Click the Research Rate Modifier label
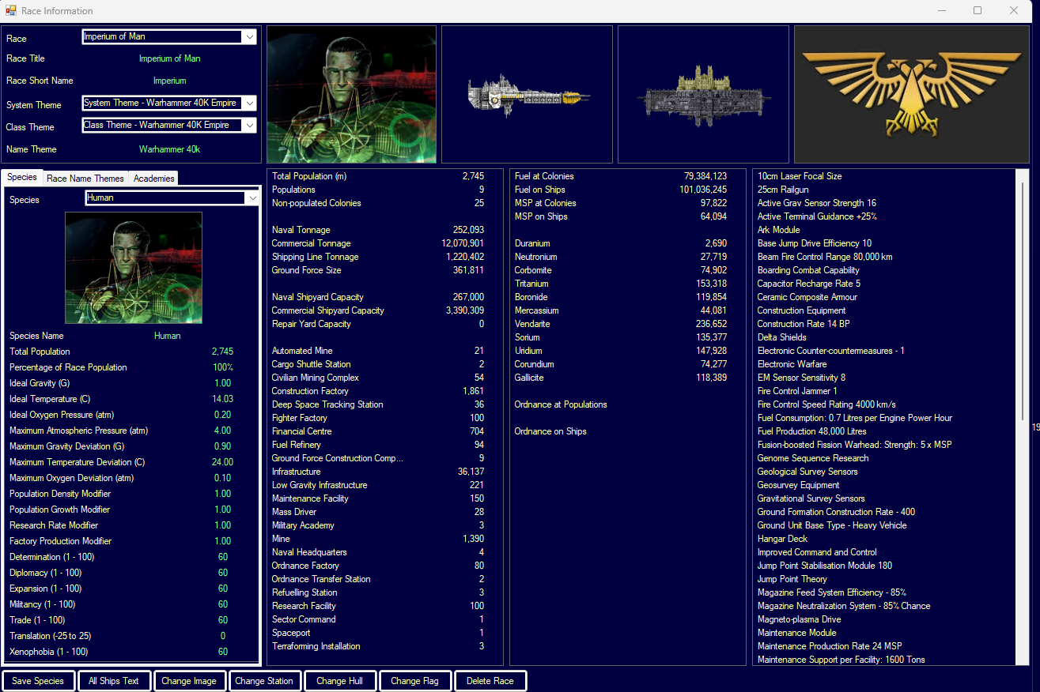The height and width of the screenshot is (692, 1040). click(54, 525)
